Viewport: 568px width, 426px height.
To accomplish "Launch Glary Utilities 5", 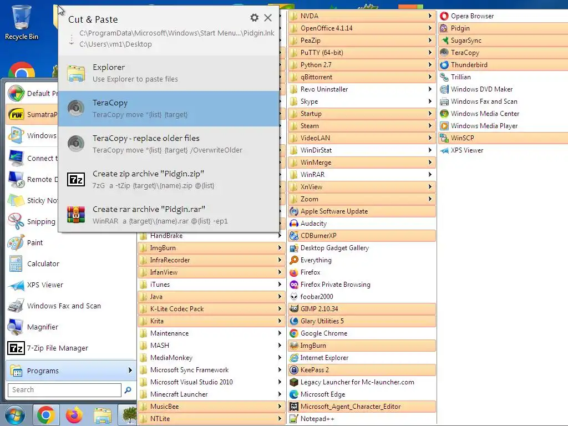I will 362,321.
